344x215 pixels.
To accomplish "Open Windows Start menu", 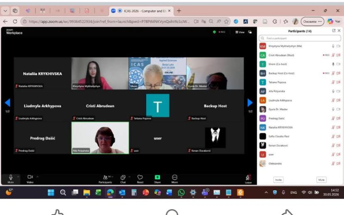I will click(x=51, y=193).
